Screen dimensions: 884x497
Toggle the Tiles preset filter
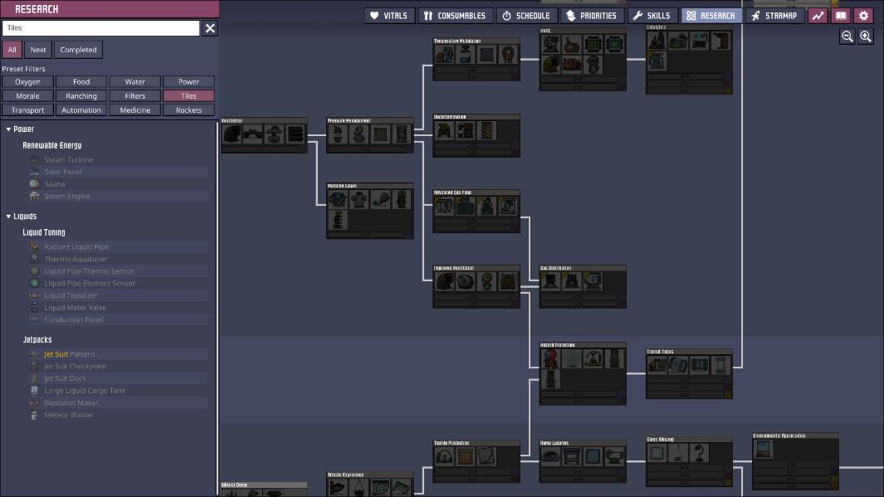click(188, 95)
